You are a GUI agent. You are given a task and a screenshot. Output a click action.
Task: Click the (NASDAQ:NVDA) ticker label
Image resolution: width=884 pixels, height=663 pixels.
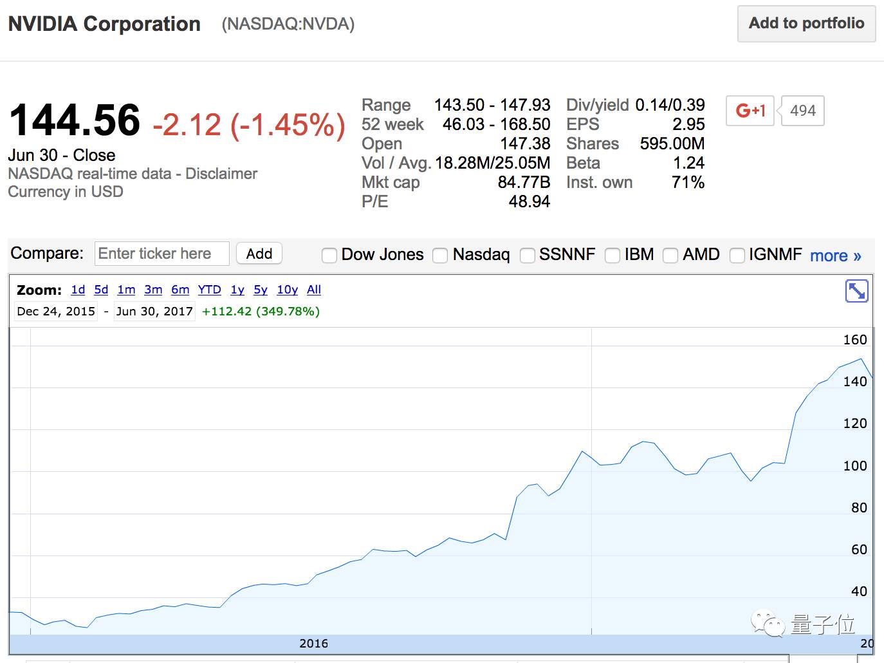[x=288, y=24]
